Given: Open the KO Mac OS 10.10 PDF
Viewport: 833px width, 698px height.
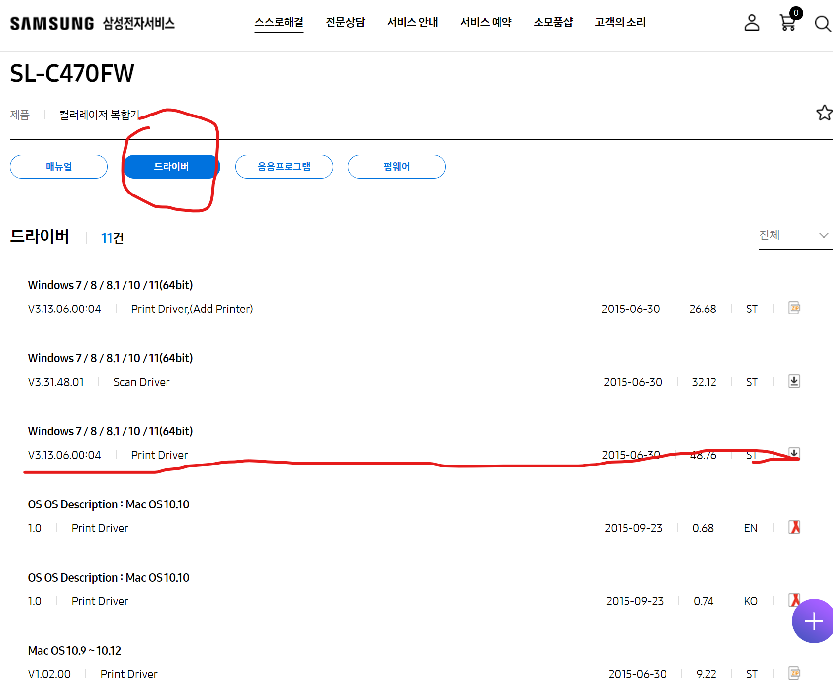Looking at the screenshot, I should coord(794,600).
